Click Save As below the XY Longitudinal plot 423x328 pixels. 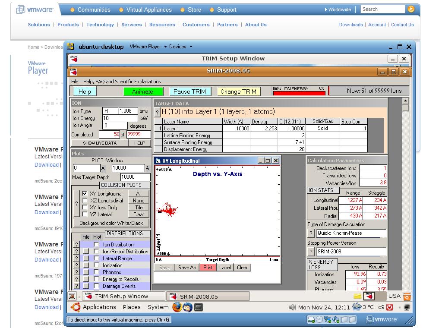(x=186, y=267)
